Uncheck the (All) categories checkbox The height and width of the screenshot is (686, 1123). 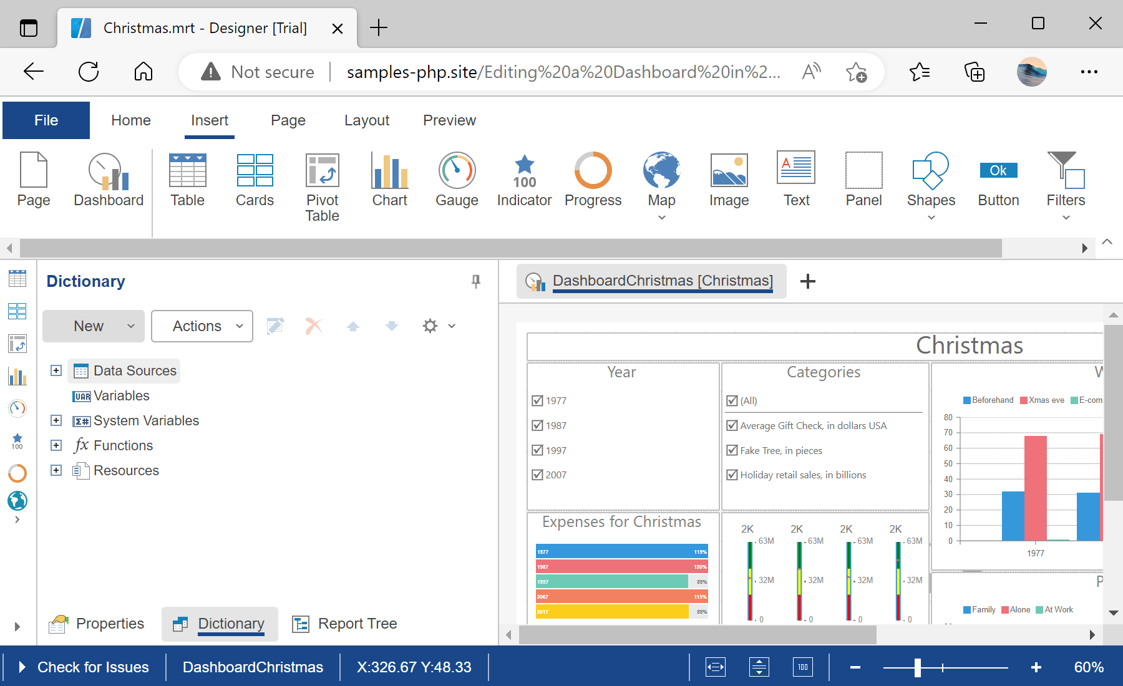point(732,400)
